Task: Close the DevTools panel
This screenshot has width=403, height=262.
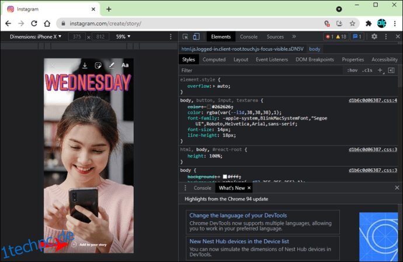Action: point(398,36)
